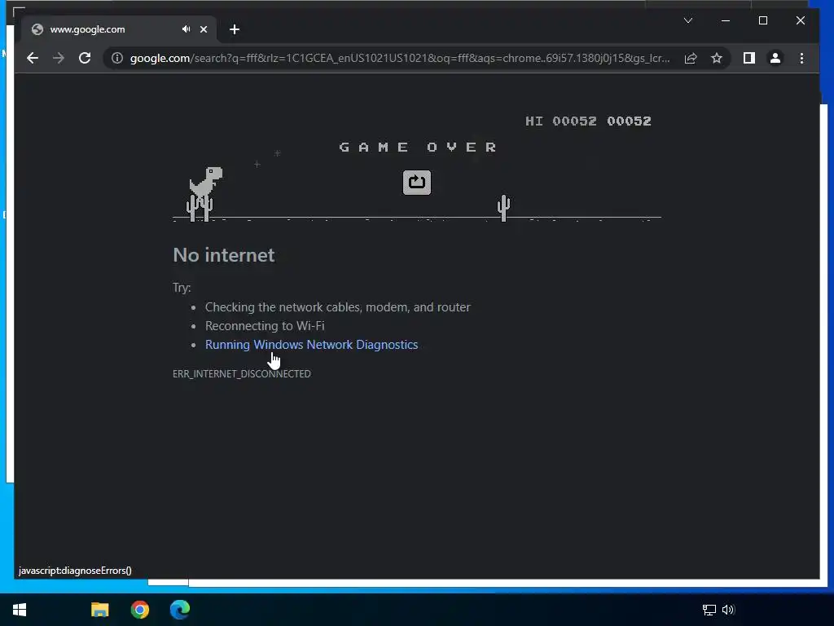The height and width of the screenshot is (626, 834).
Task: Click the T-Rex dinosaur character
Action: 206,183
